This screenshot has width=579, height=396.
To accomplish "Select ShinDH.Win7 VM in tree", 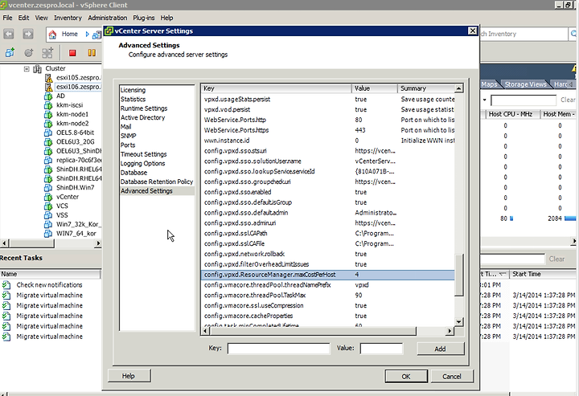I will pyautogui.click(x=75, y=188).
